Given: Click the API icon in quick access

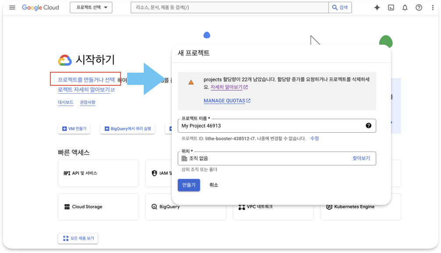Looking at the screenshot, I should click(67, 173).
